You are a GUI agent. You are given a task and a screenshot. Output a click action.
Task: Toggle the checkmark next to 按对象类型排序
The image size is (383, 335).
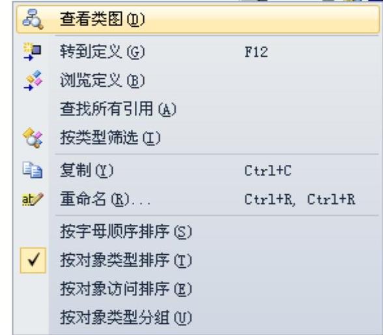pos(33,260)
